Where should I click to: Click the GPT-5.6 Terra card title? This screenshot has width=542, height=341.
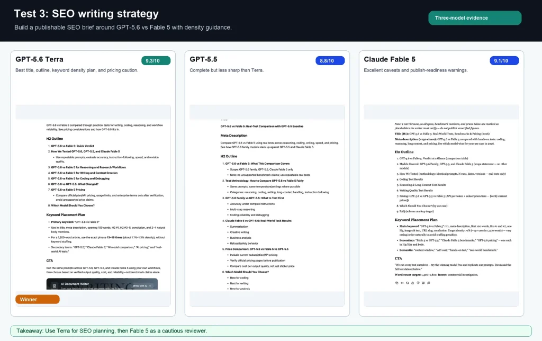point(39,59)
